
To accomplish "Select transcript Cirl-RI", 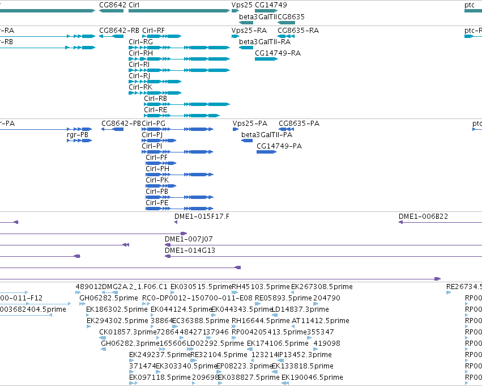I will point(179,70).
